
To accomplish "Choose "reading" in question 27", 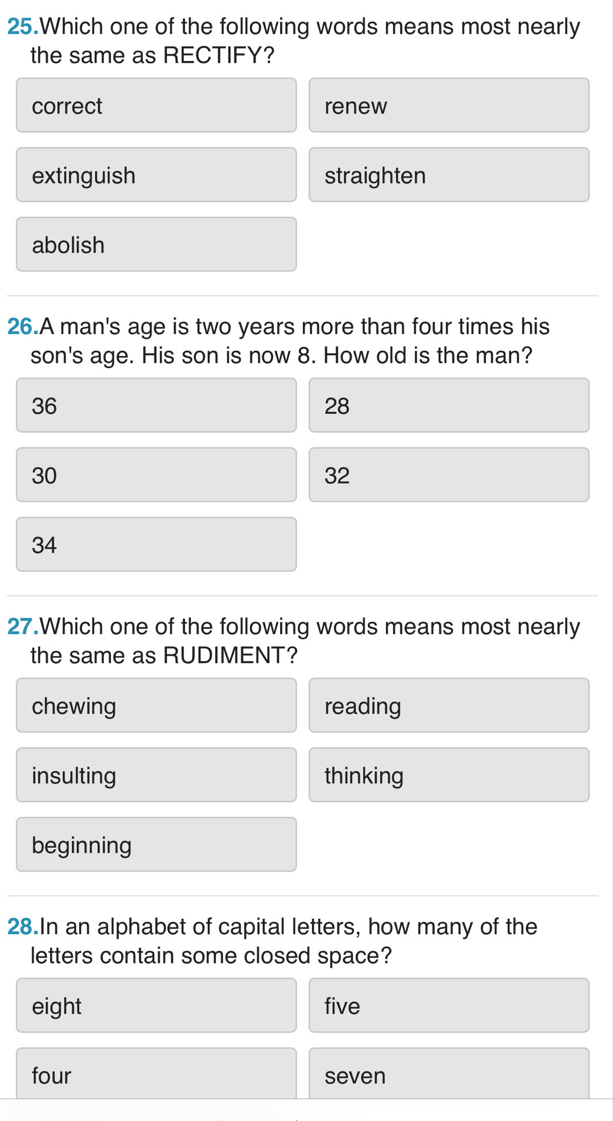I will point(449,705).
